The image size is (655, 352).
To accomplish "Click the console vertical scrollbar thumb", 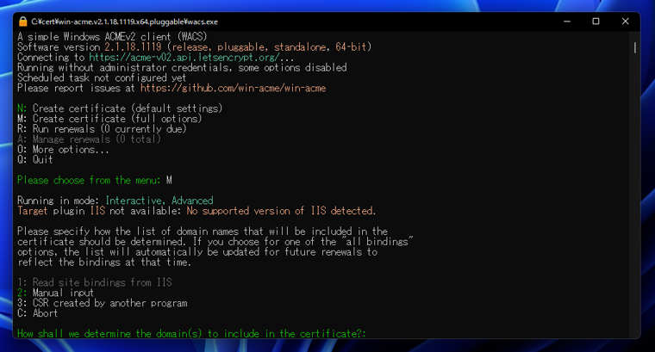I will coord(635,47).
